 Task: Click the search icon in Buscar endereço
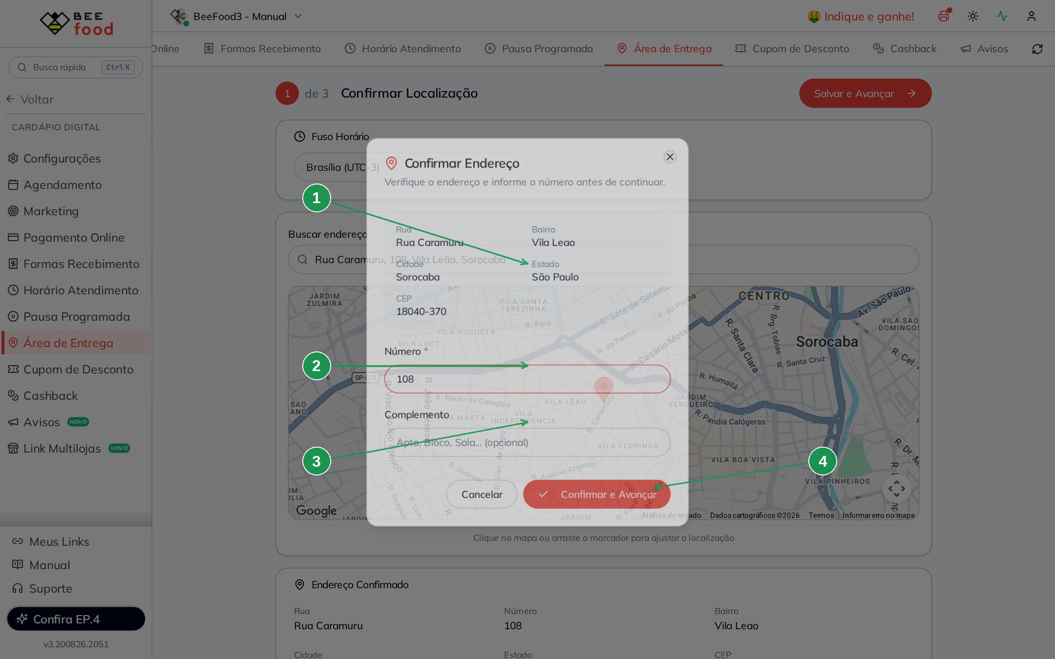tap(303, 260)
